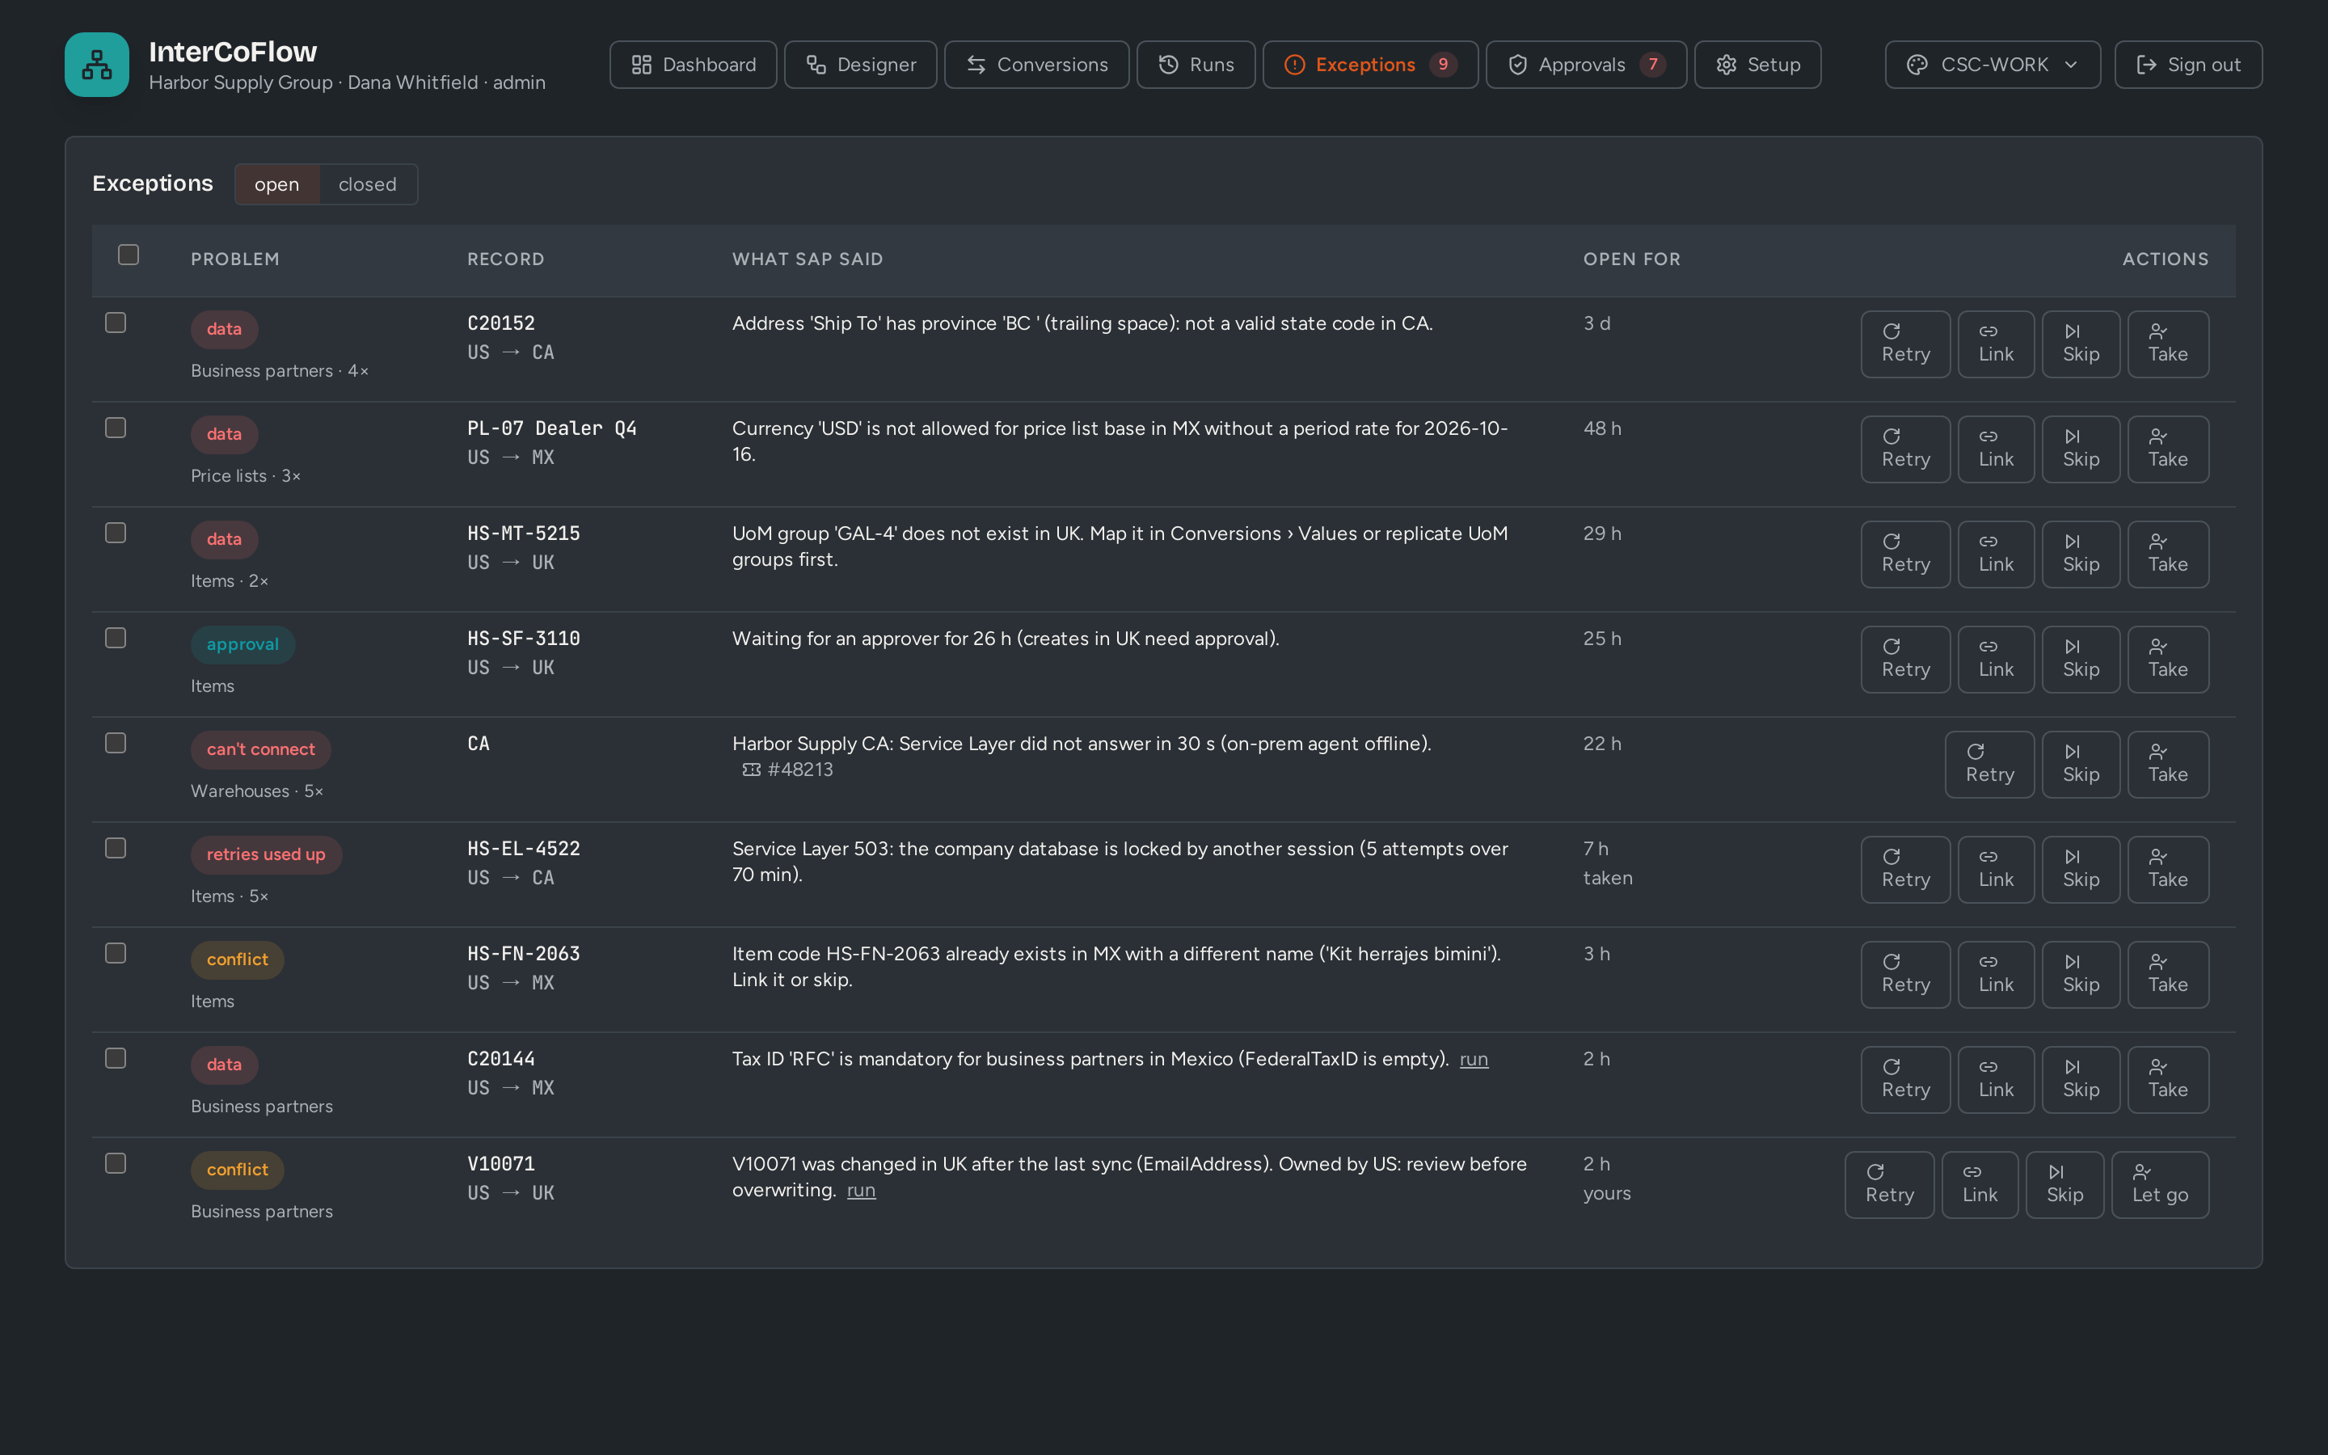Click the retries used up badge
The width and height of the screenshot is (2328, 1455).
point(265,854)
